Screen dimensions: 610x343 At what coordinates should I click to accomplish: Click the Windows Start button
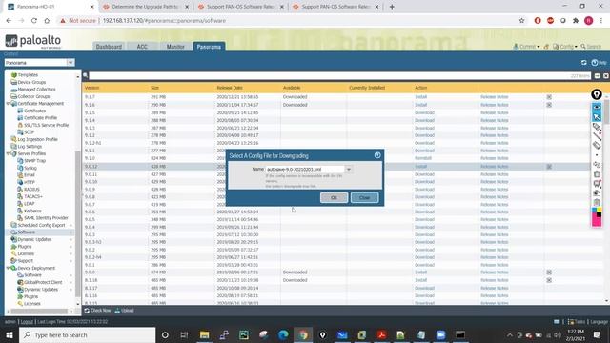[x=10, y=334]
